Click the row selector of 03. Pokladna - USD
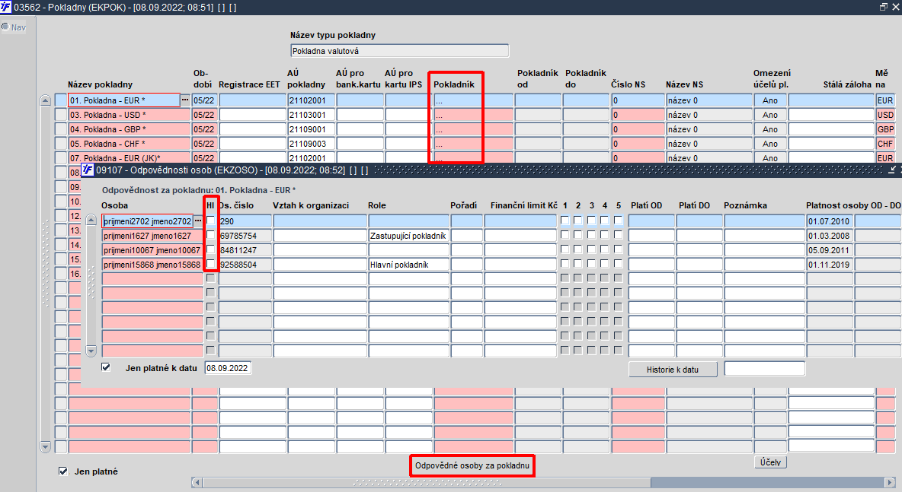 point(61,115)
